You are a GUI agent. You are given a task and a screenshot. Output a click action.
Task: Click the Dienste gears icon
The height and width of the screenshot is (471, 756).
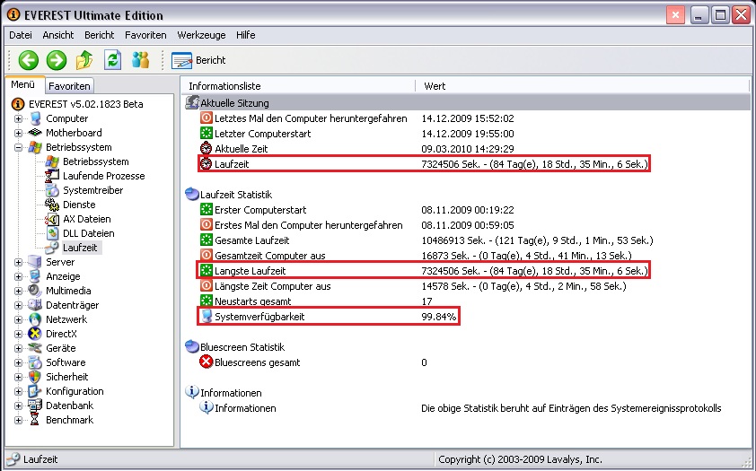tap(52, 205)
